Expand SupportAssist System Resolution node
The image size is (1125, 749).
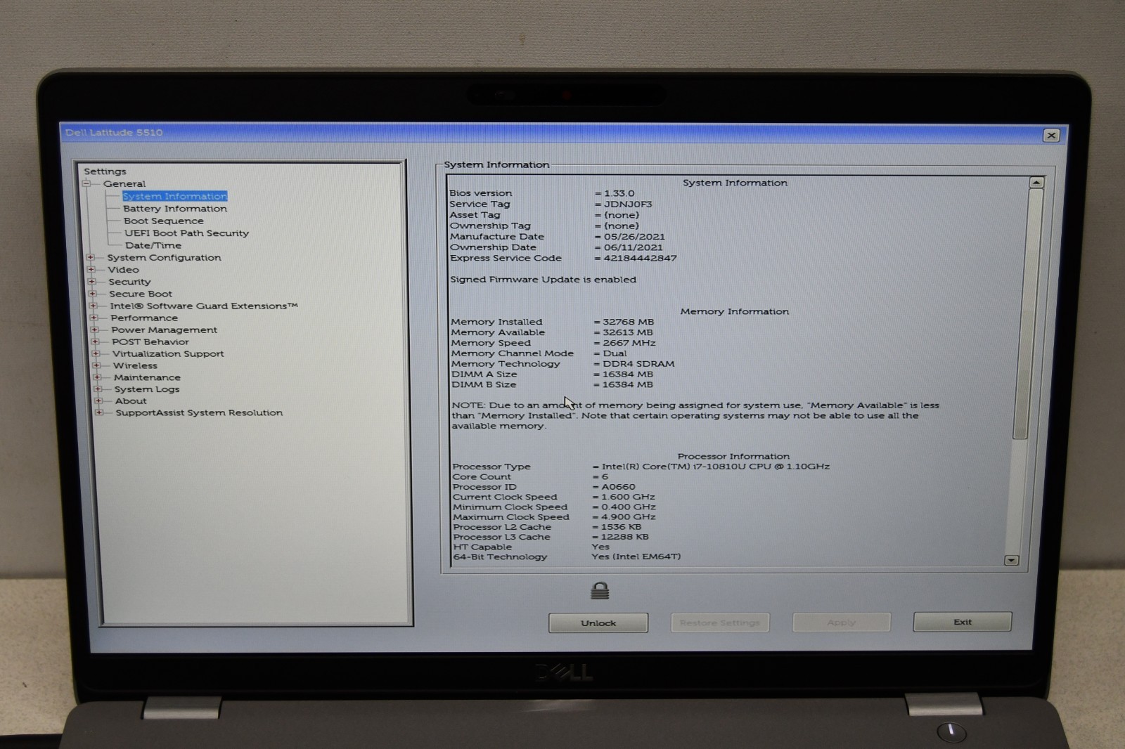point(99,413)
